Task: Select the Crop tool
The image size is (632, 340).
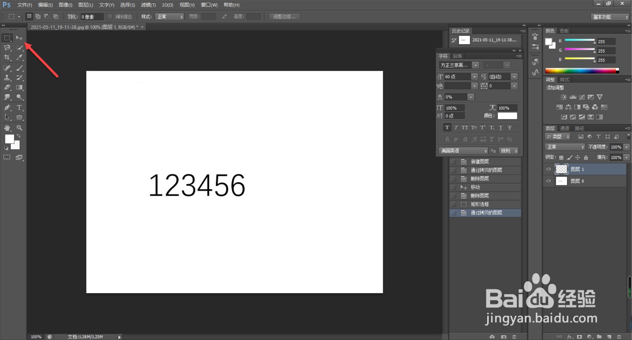Action: pyautogui.click(x=7, y=58)
